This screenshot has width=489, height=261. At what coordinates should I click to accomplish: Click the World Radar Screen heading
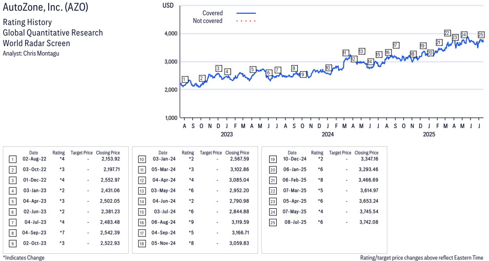pos(36,43)
